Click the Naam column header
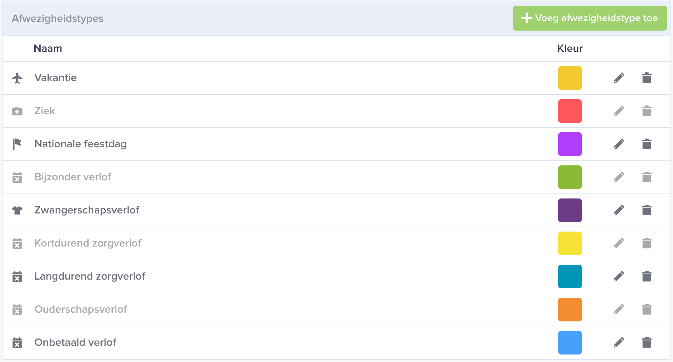This screenshot has height=362, width=673. point(48,48)
